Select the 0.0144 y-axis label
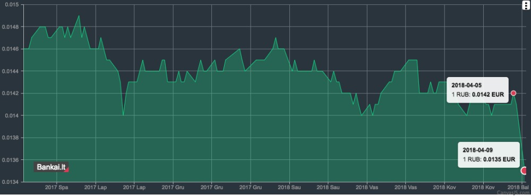Viewport: 531px width, 196px height. [10, 71]
